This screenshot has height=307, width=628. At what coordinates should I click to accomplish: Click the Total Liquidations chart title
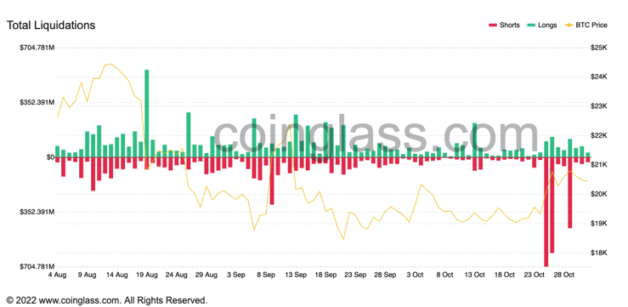tap(51, 26)
